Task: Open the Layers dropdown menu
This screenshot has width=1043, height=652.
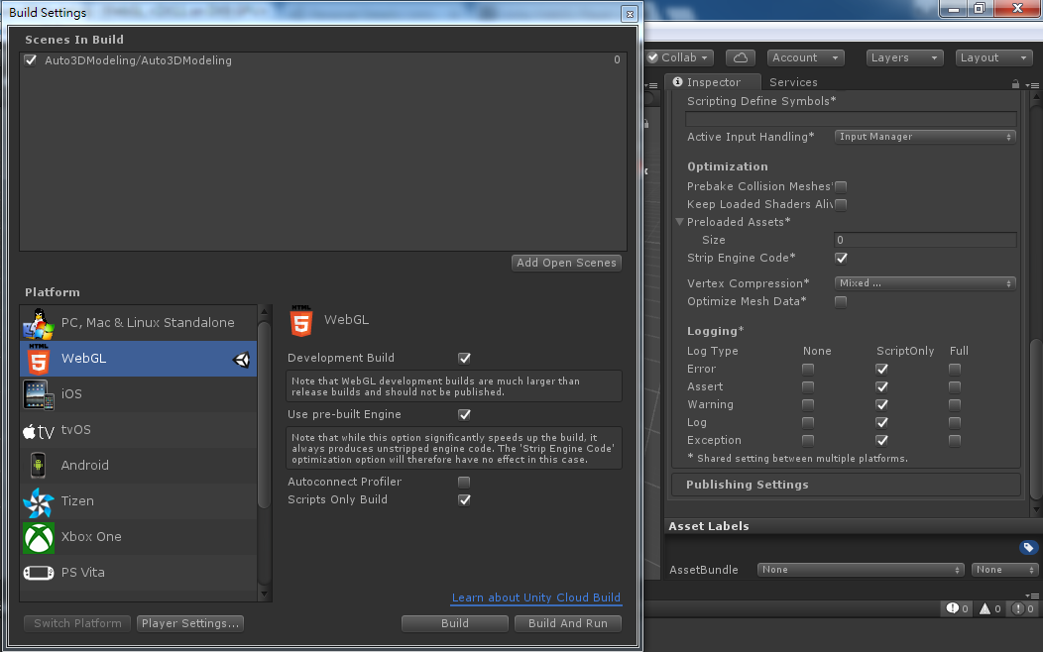Action: 903,57
